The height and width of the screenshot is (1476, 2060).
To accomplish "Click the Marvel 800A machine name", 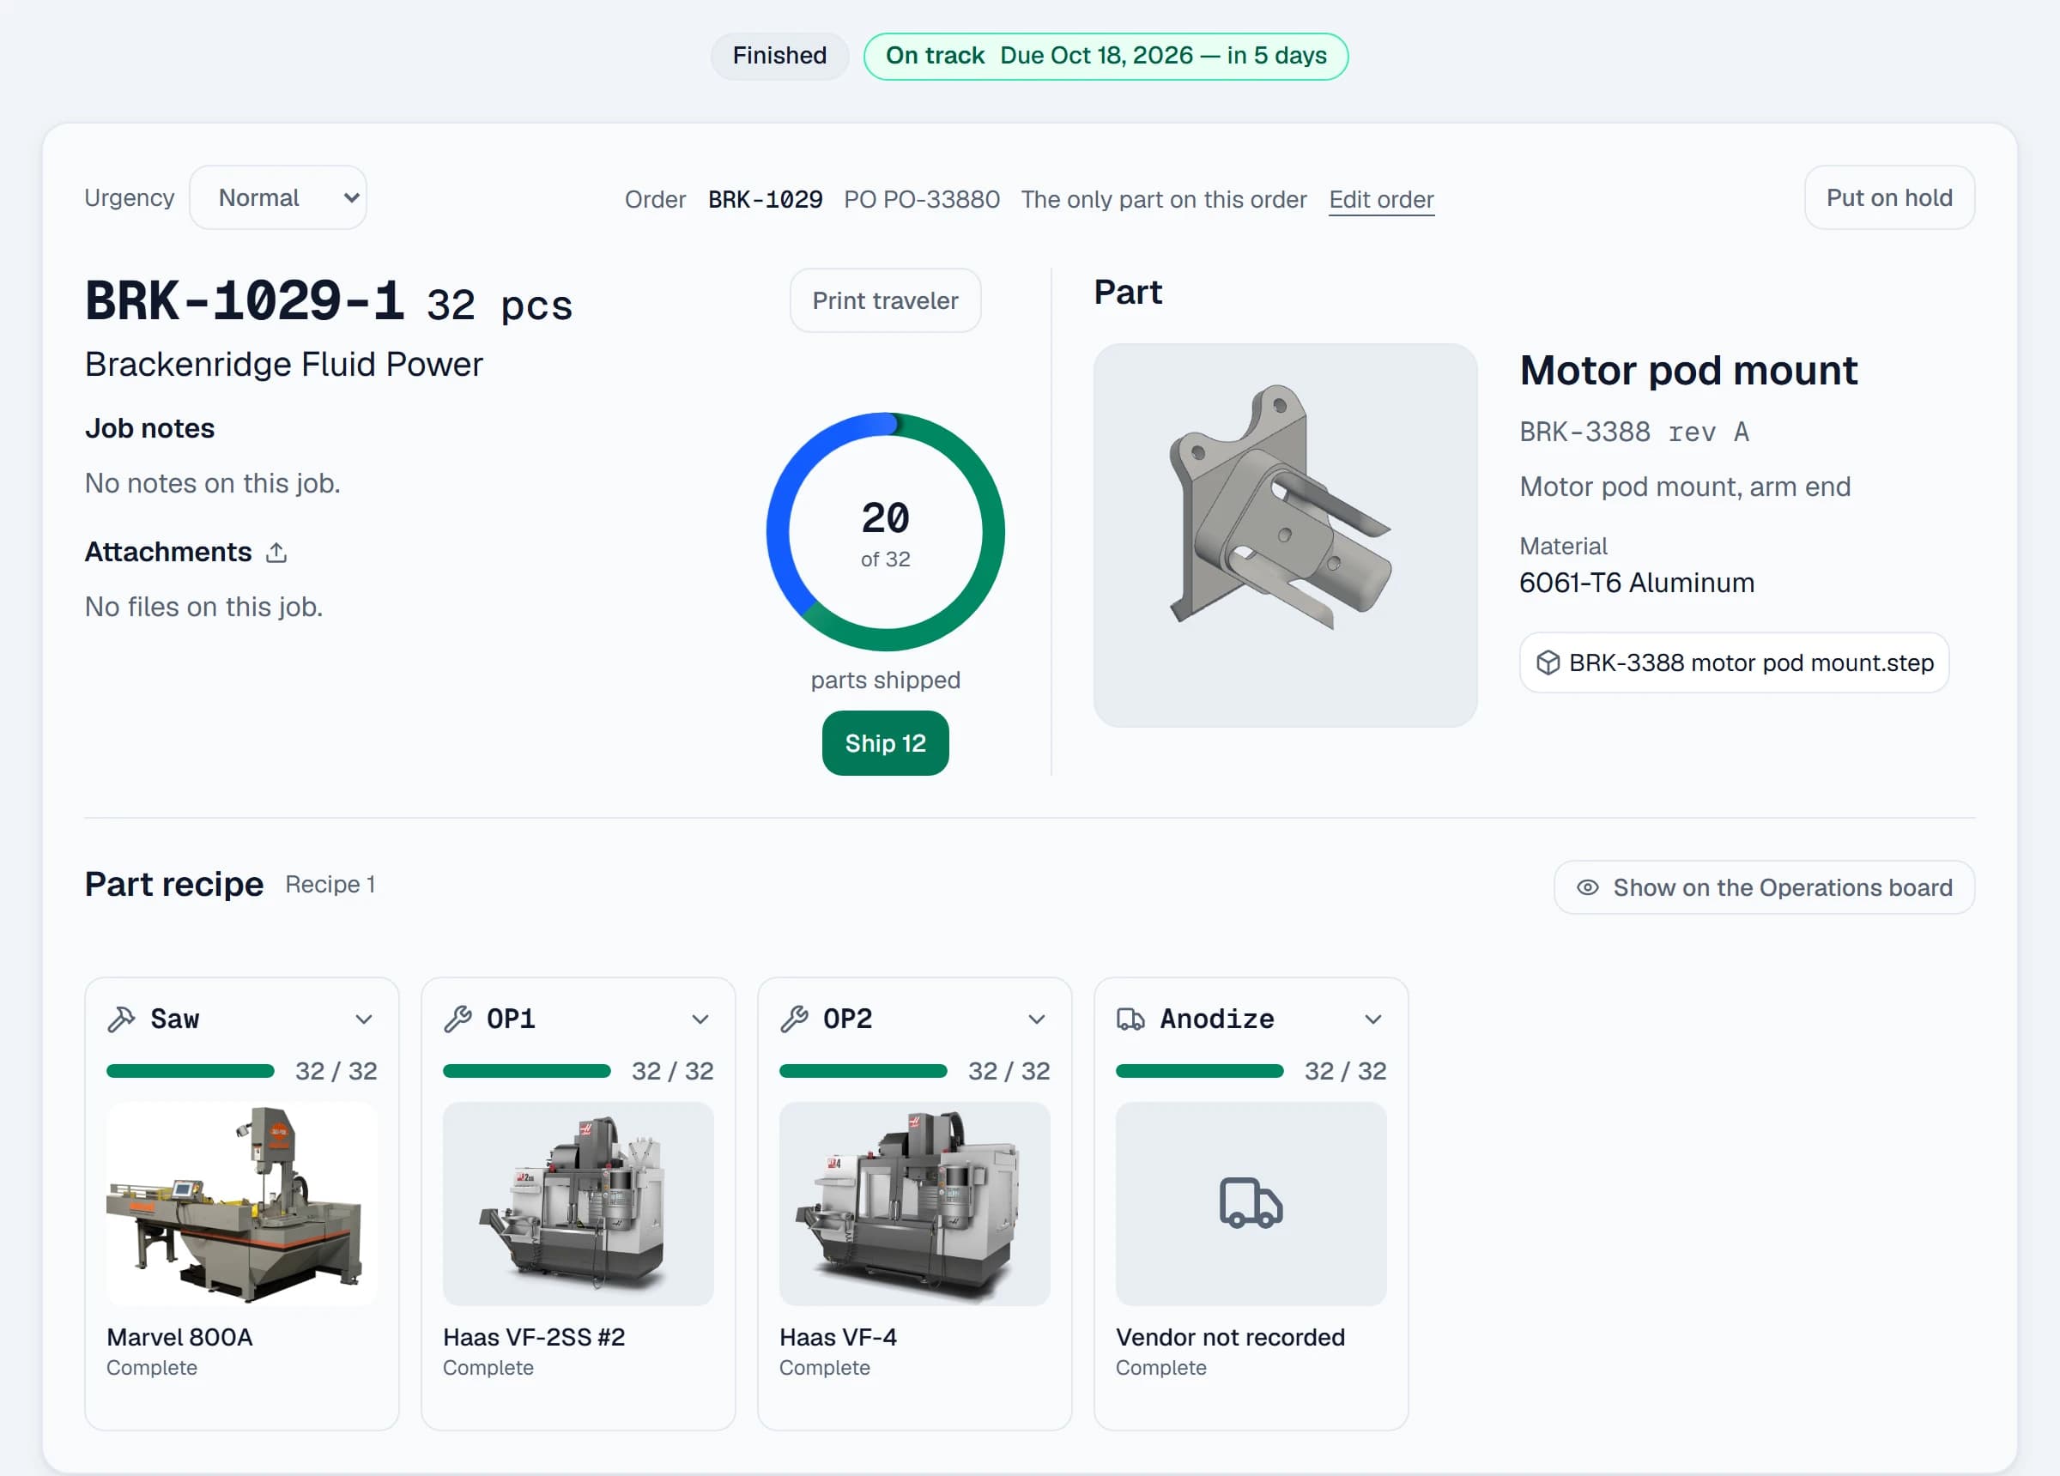I will coord(179,1337).
